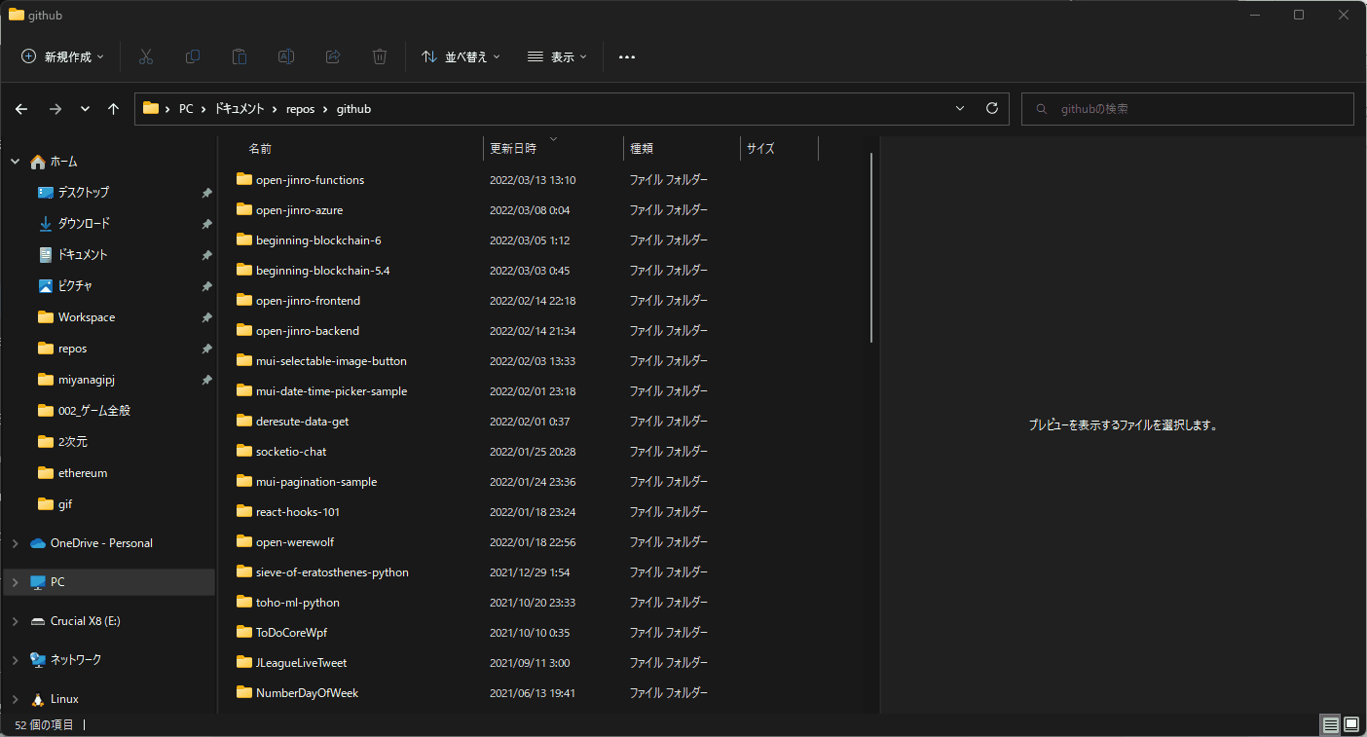The height and width of the screenshot is (737, 1367).
Task: Expand the ネットワーク tree node
Action: [15, 660]
